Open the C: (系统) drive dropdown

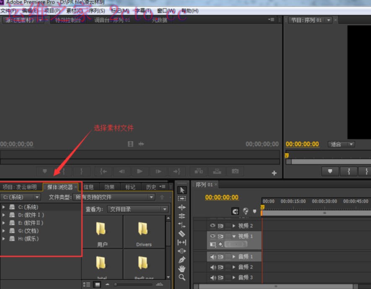pyautogui.click(x=21, y=197)
